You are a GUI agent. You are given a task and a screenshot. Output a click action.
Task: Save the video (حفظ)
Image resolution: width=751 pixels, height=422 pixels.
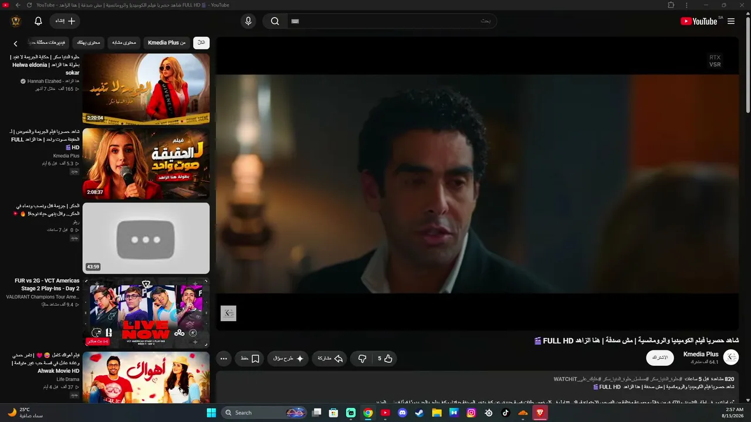tap(250, 359)
